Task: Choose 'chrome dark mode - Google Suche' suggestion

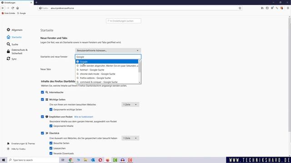Action: point(107,74)
